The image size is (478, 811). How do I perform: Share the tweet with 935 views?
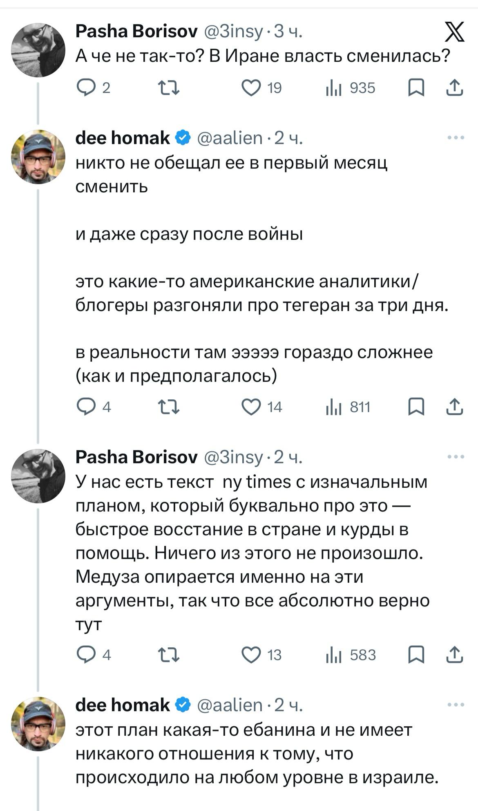tap(454, 88)
